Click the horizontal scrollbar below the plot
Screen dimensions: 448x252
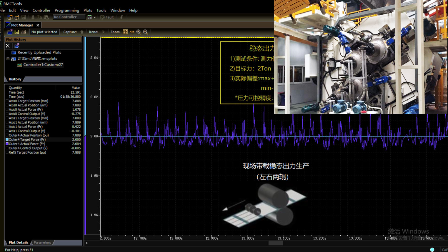tap(275, 243)
